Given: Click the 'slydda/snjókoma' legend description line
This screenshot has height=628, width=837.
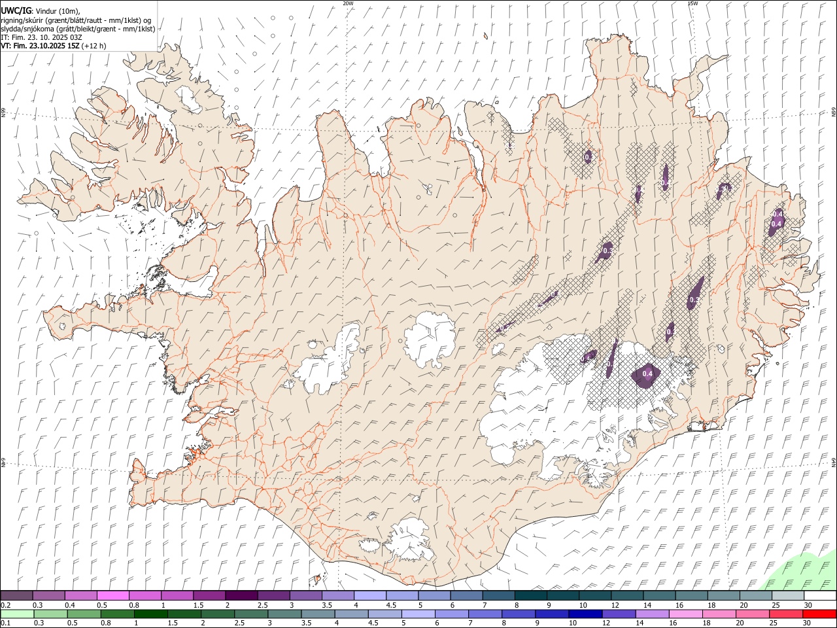Looking at the screenshot, I should [x=78, y=29].
